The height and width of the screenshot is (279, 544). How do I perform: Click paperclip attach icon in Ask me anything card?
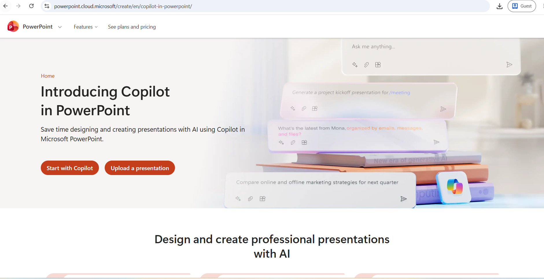click(366, 65)
